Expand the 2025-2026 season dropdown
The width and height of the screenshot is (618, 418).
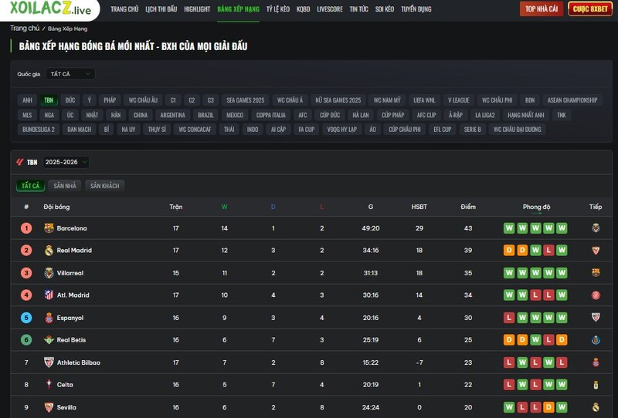click(x=66, y=163)
